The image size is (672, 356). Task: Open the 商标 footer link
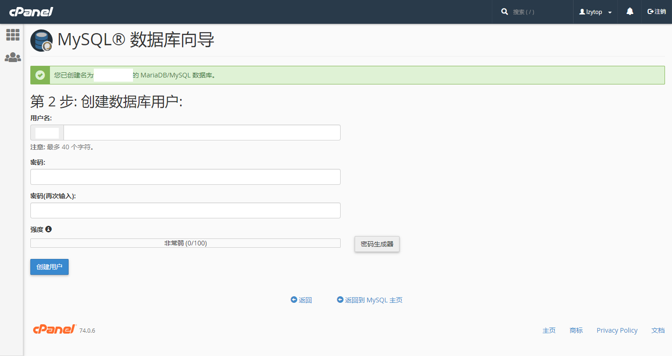[576, 330]
